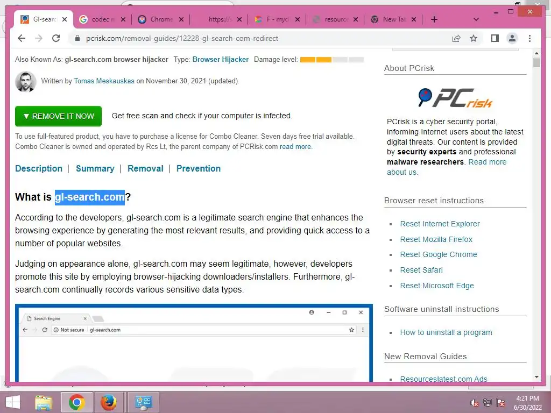Close the https:// tab

point(239,19)
